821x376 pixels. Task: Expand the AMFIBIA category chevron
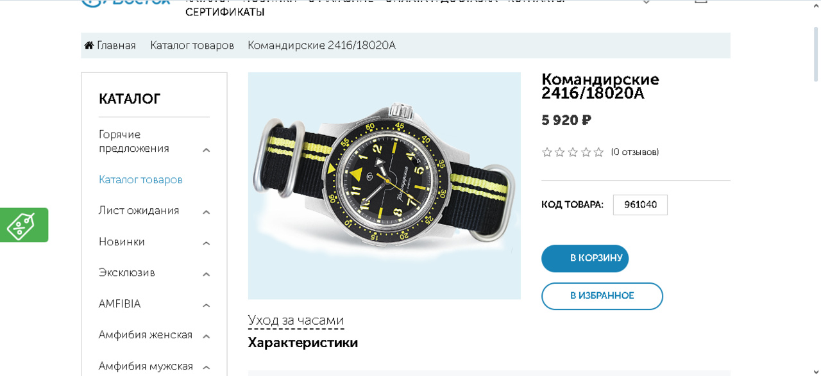[x=206, y=306]
